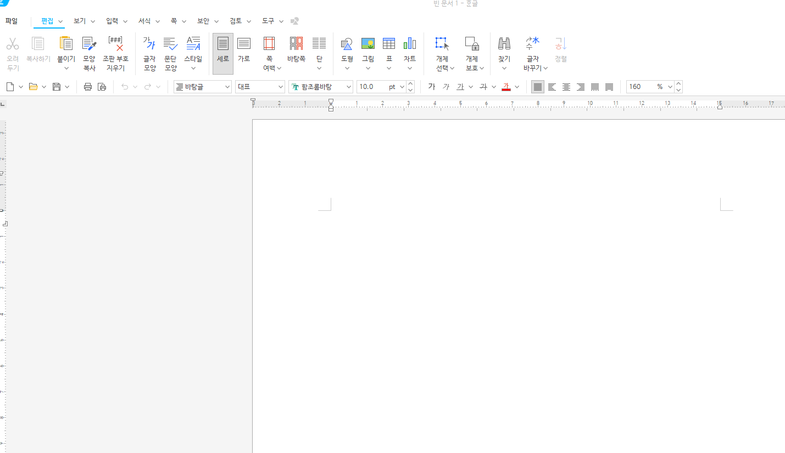The image size is (785, 453).
Task: Open the font size unit dropdown
Action: click(402, 87)
